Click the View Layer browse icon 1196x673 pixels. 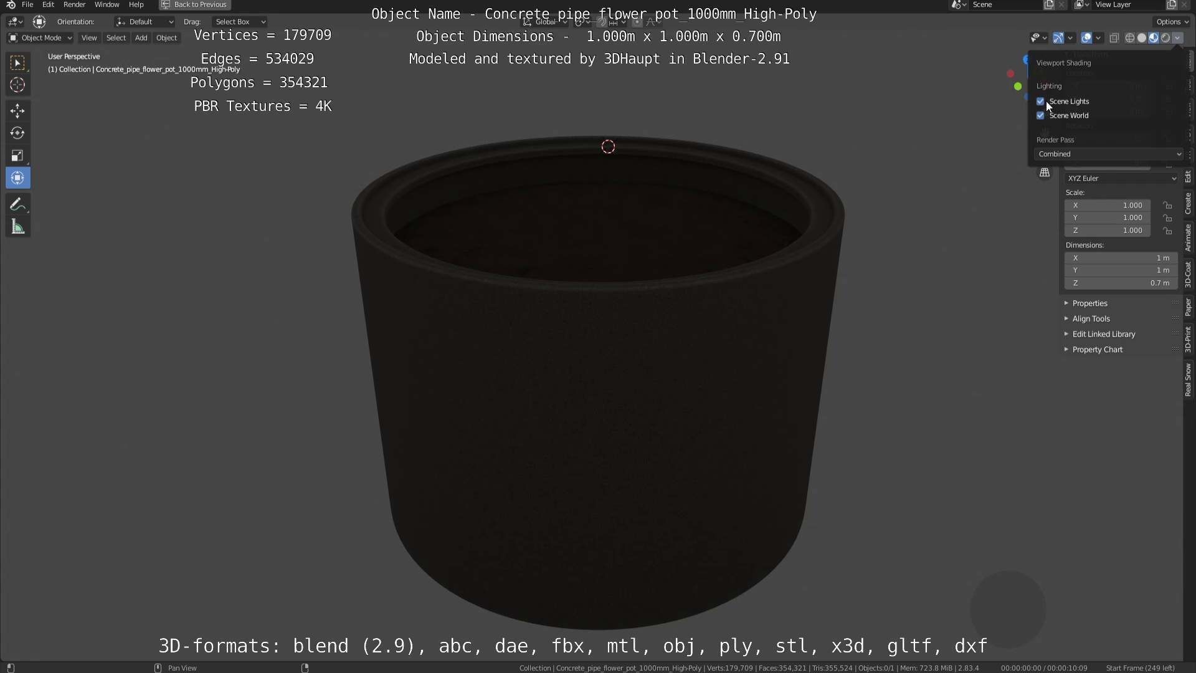pos(1082,5)
